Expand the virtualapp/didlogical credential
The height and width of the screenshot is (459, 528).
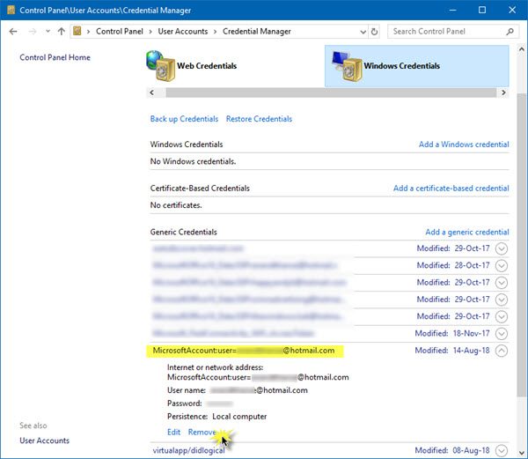click(x=502, y=450)
